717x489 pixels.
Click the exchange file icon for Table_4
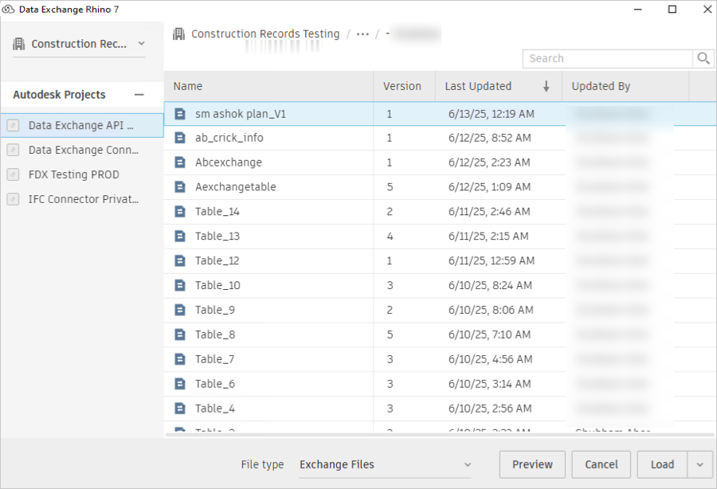point(180,409)
